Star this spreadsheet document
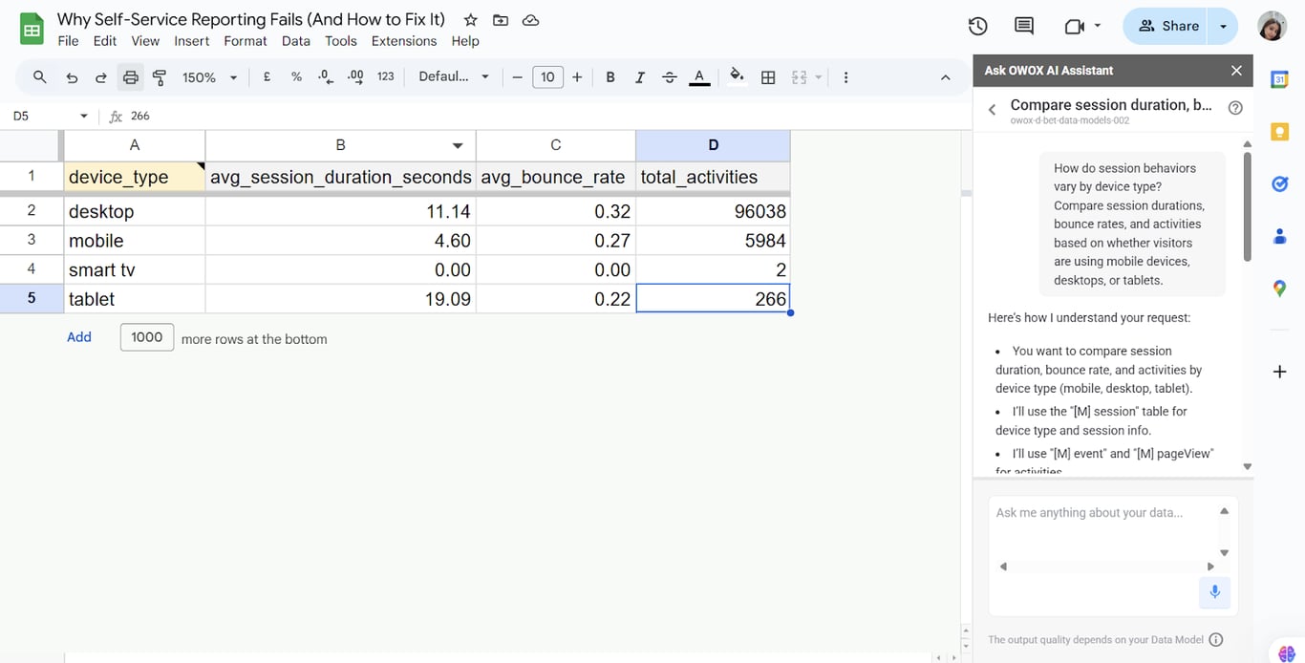Screen dimensions: 1305x663 pyautogui.click(x=470, y=19)
